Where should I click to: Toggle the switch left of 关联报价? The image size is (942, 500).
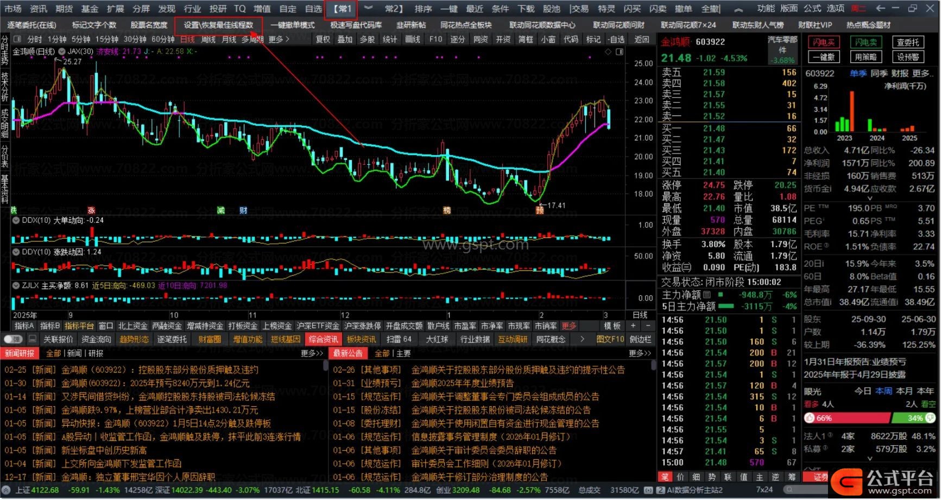pos(13,339)
